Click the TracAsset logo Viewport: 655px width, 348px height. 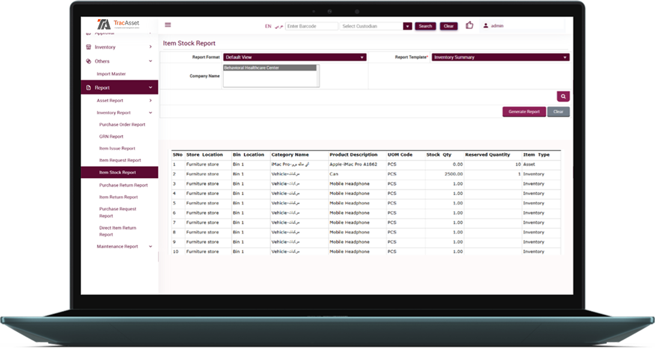pos(118,25)
